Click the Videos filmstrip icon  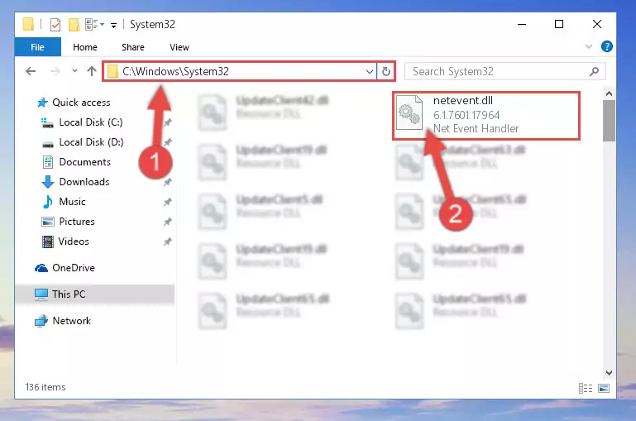click(48, 242)
